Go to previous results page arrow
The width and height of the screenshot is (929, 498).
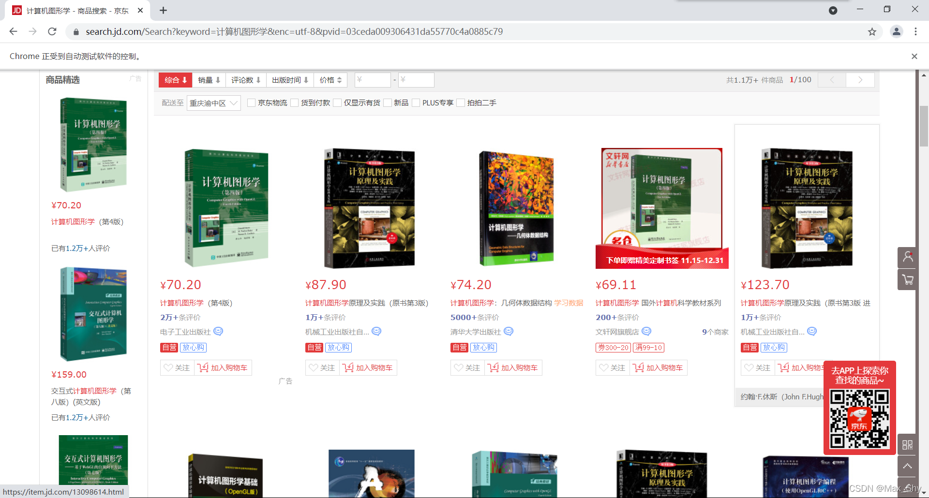(x=832, y=80)
